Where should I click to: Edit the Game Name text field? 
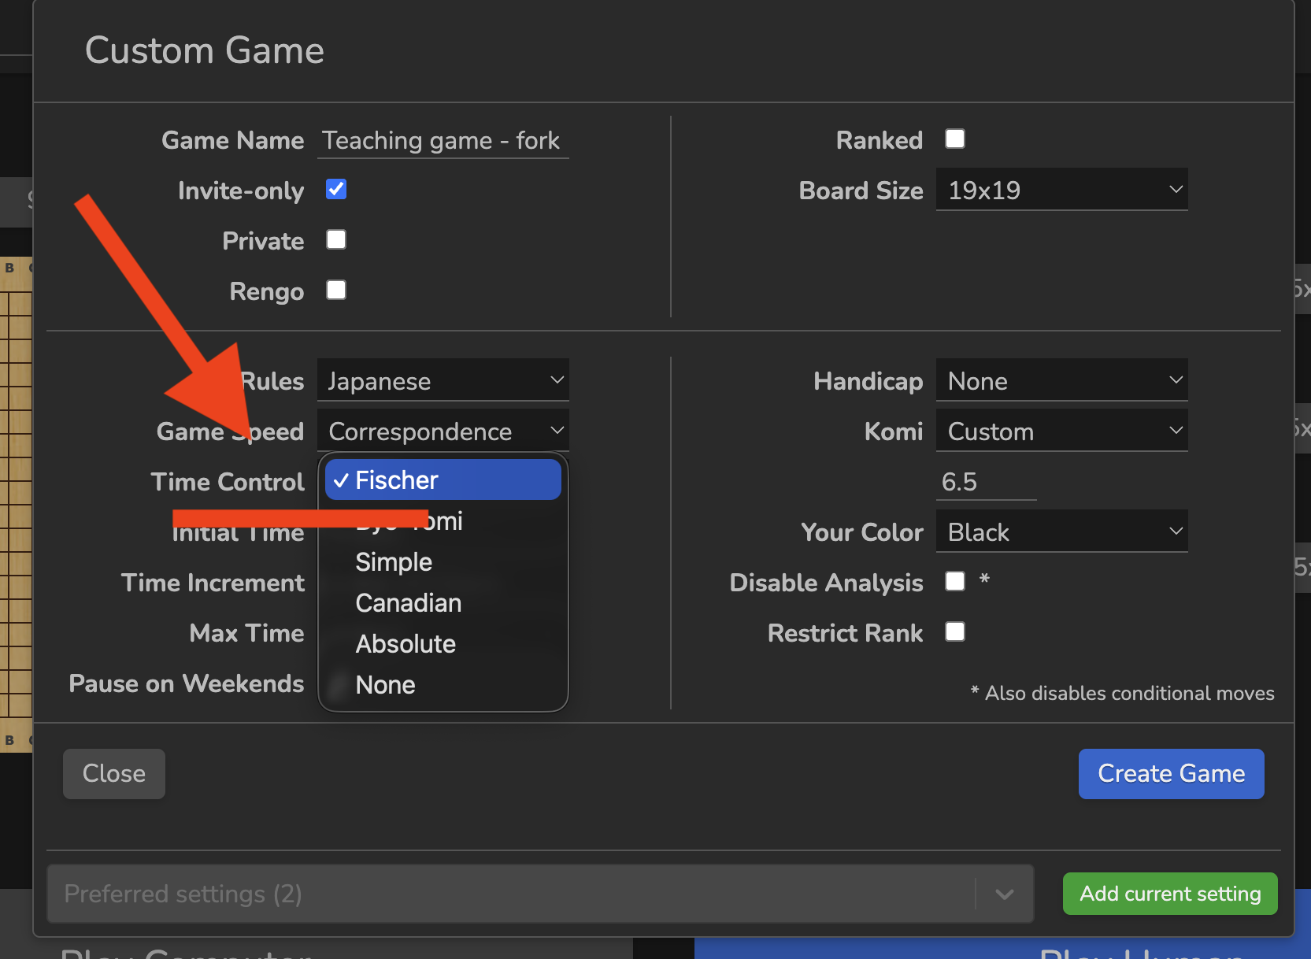click(x=443, y=141)
